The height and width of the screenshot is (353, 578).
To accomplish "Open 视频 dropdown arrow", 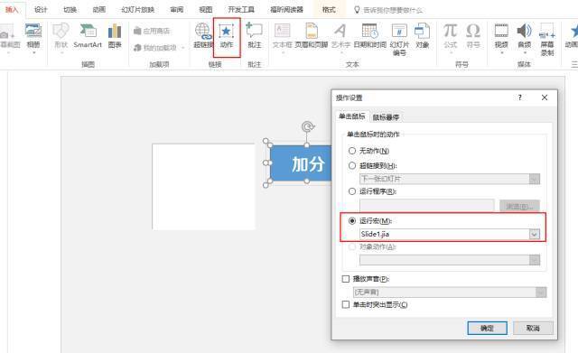I will [501, 52].
